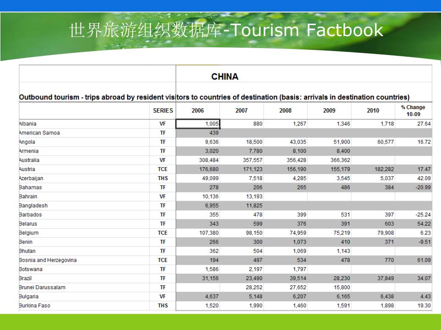Select Bosnia and Herzegovina row label
The width and height of the screenshot is (441, 330).
(48, 260)
